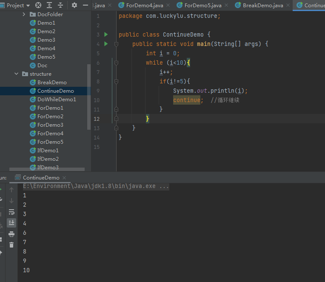
Task: Select BreakDemo in project tree
Action: (x=52, y=82)
